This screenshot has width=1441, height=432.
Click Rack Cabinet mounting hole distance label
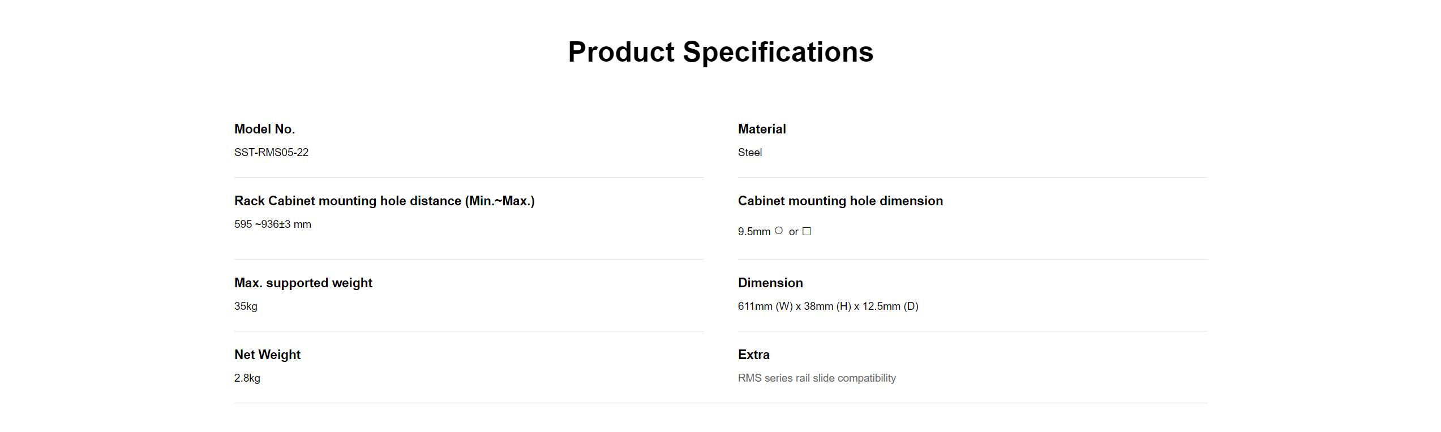pos(384,201)
